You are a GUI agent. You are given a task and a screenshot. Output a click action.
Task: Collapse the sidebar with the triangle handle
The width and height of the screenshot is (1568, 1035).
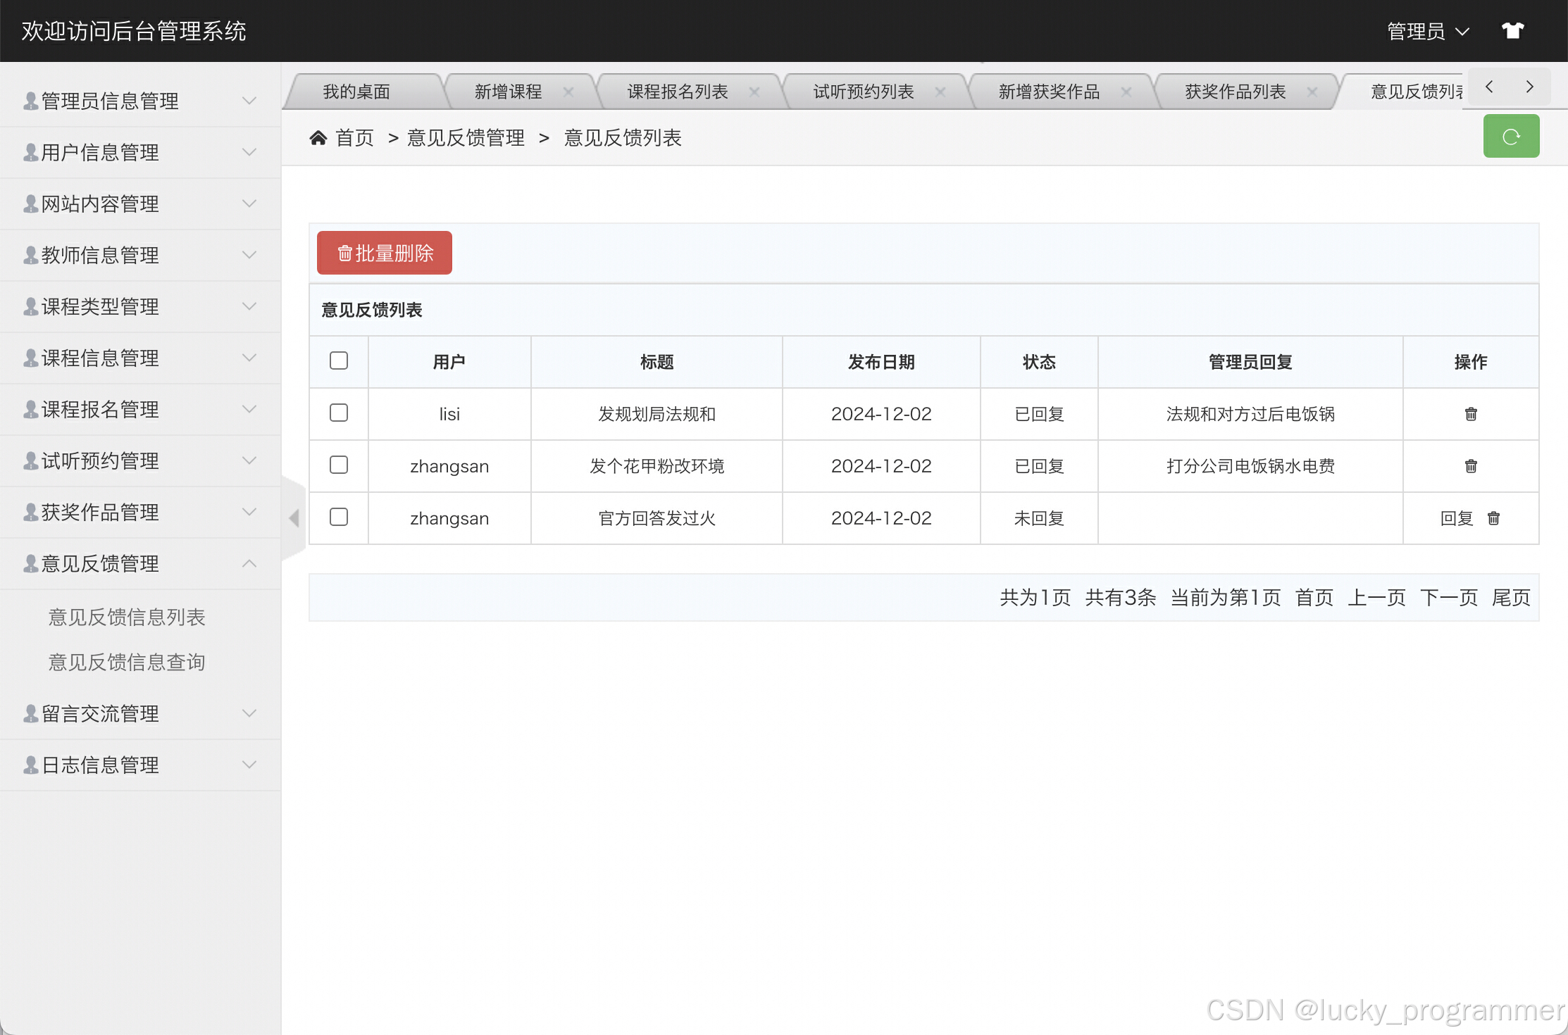tap(294, 518)
